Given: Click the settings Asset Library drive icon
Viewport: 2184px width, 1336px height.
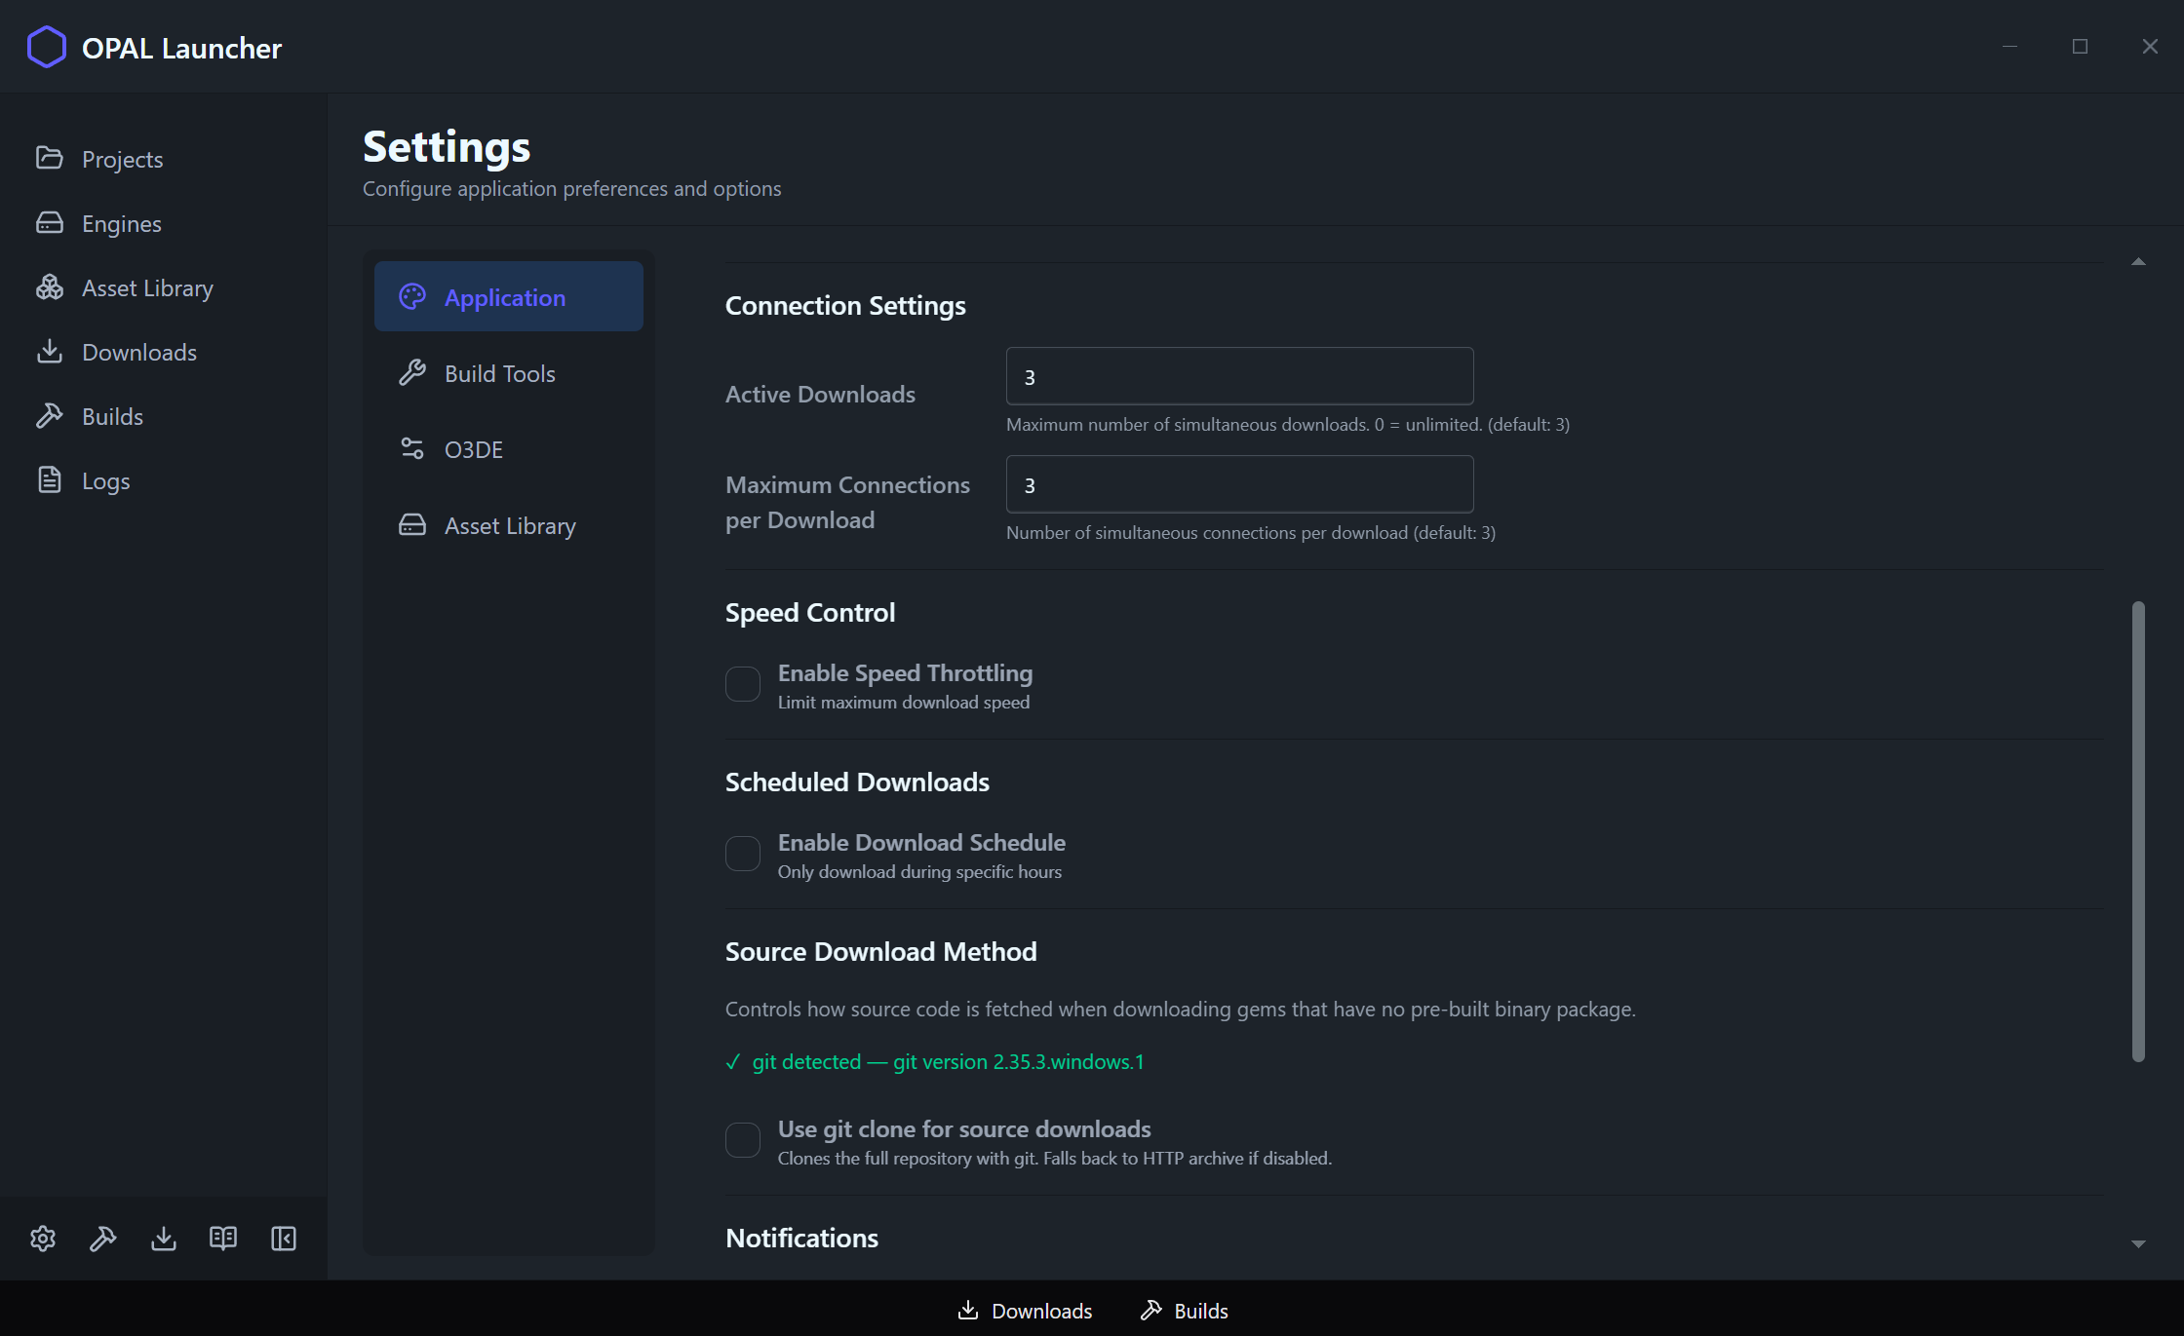Looking at the screenshot, I should pos(412,524).
